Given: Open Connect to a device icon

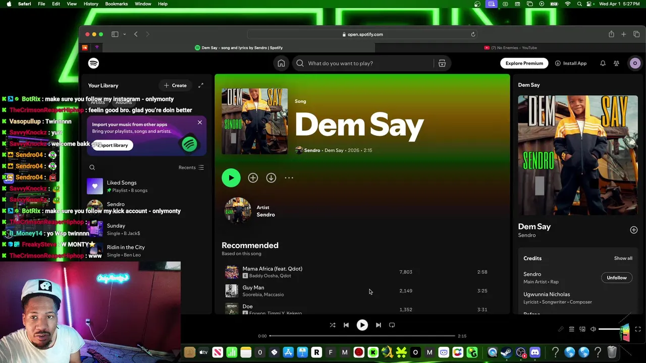Looking at the screenshot, I should [582, 329].
